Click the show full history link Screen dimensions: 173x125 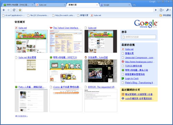pyautogui.click(x=21, y=116)
